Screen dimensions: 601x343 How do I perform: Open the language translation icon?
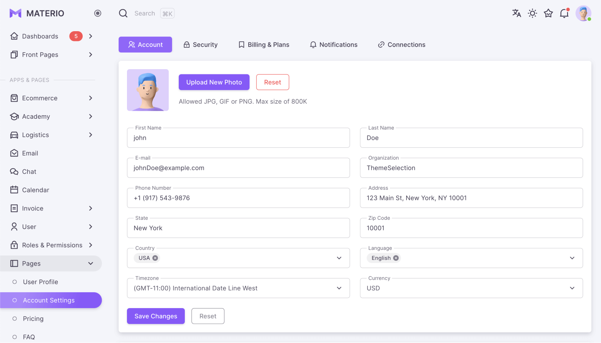pos(516,13)
